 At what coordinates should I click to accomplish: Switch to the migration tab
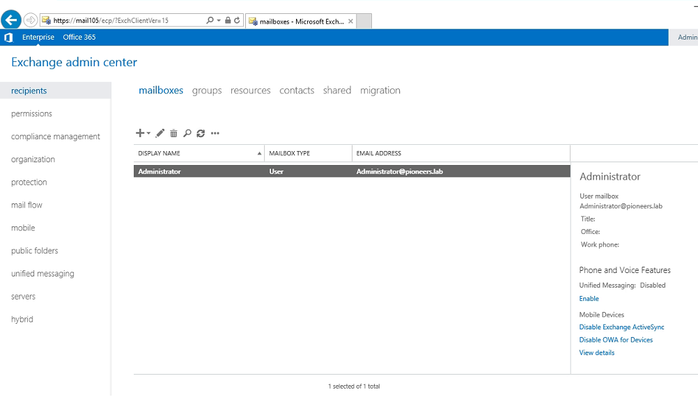tap(380, 91)
